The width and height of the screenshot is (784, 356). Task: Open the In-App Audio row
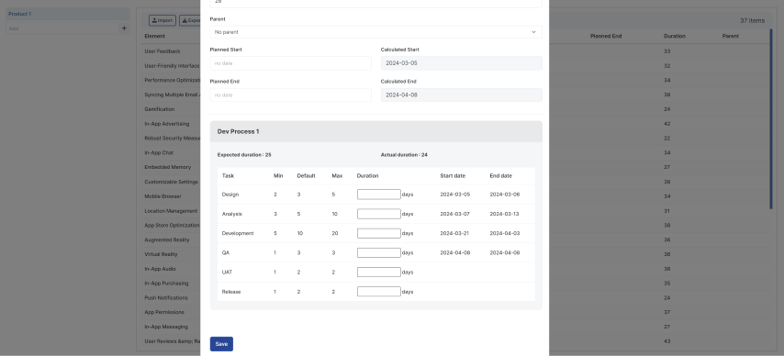point(160,269)
